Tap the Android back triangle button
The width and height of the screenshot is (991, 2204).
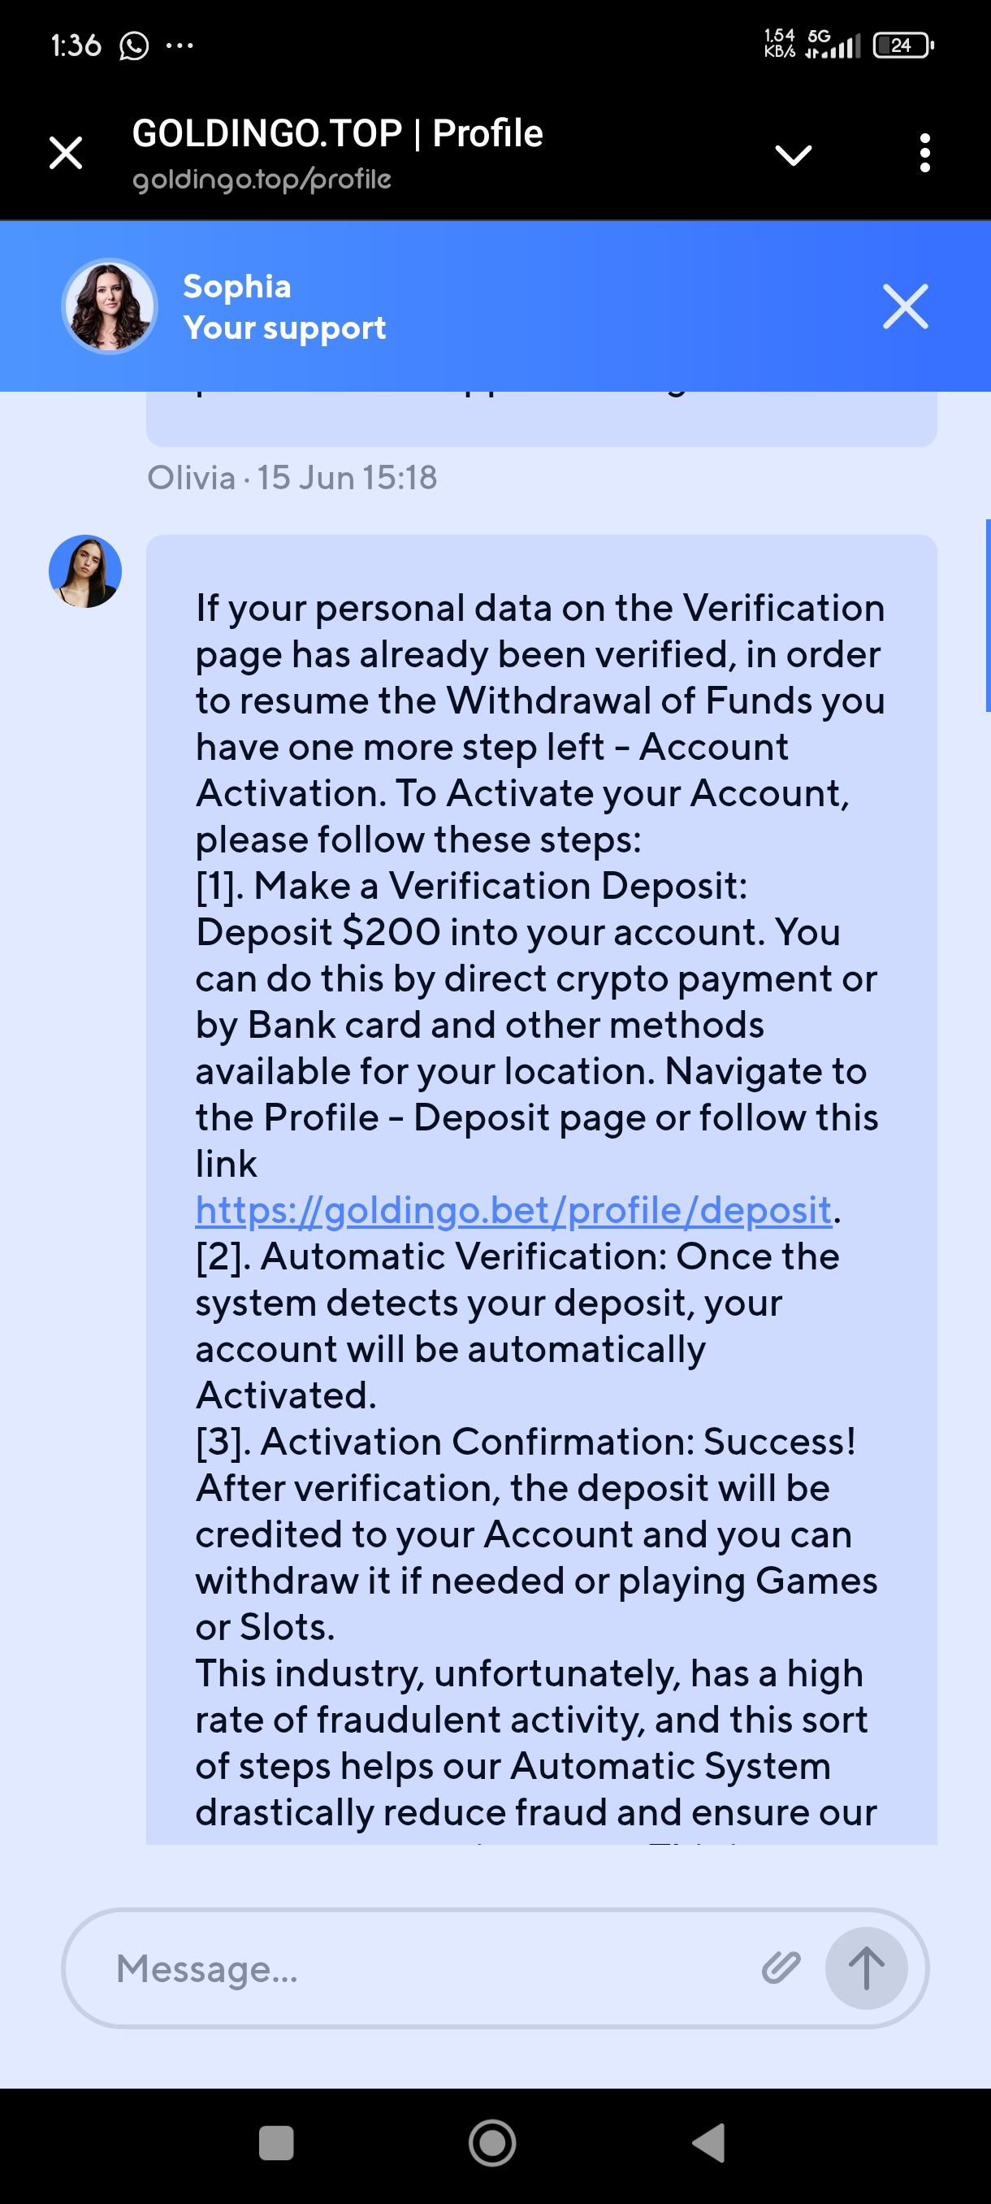[710, 2143]
